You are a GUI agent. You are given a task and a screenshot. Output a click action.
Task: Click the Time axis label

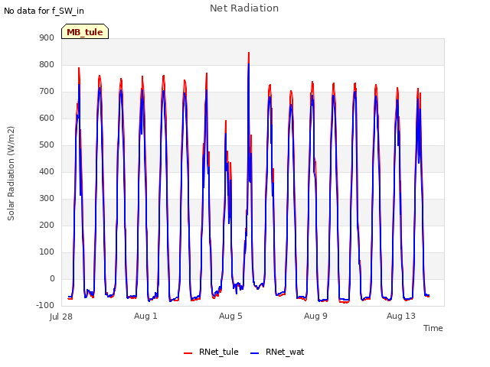(433, 328)
